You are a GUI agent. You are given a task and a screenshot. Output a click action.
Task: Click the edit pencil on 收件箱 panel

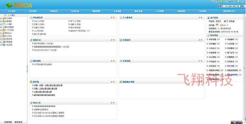pyautogui.click(x=112, y=82)
